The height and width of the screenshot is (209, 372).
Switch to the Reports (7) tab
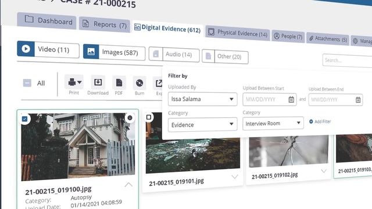[105, 24]
